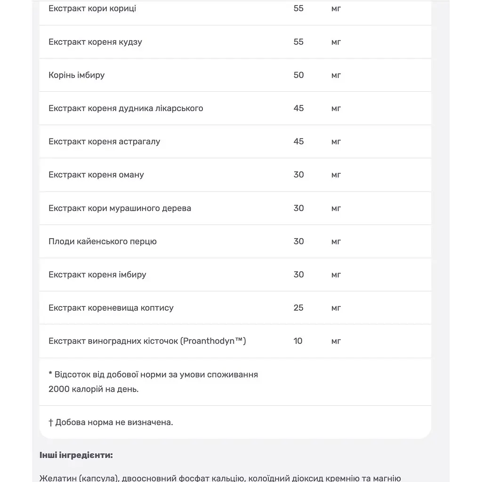Click the Інші інгредієнти heading
The image size is (482, 482).
coord(76,455)
